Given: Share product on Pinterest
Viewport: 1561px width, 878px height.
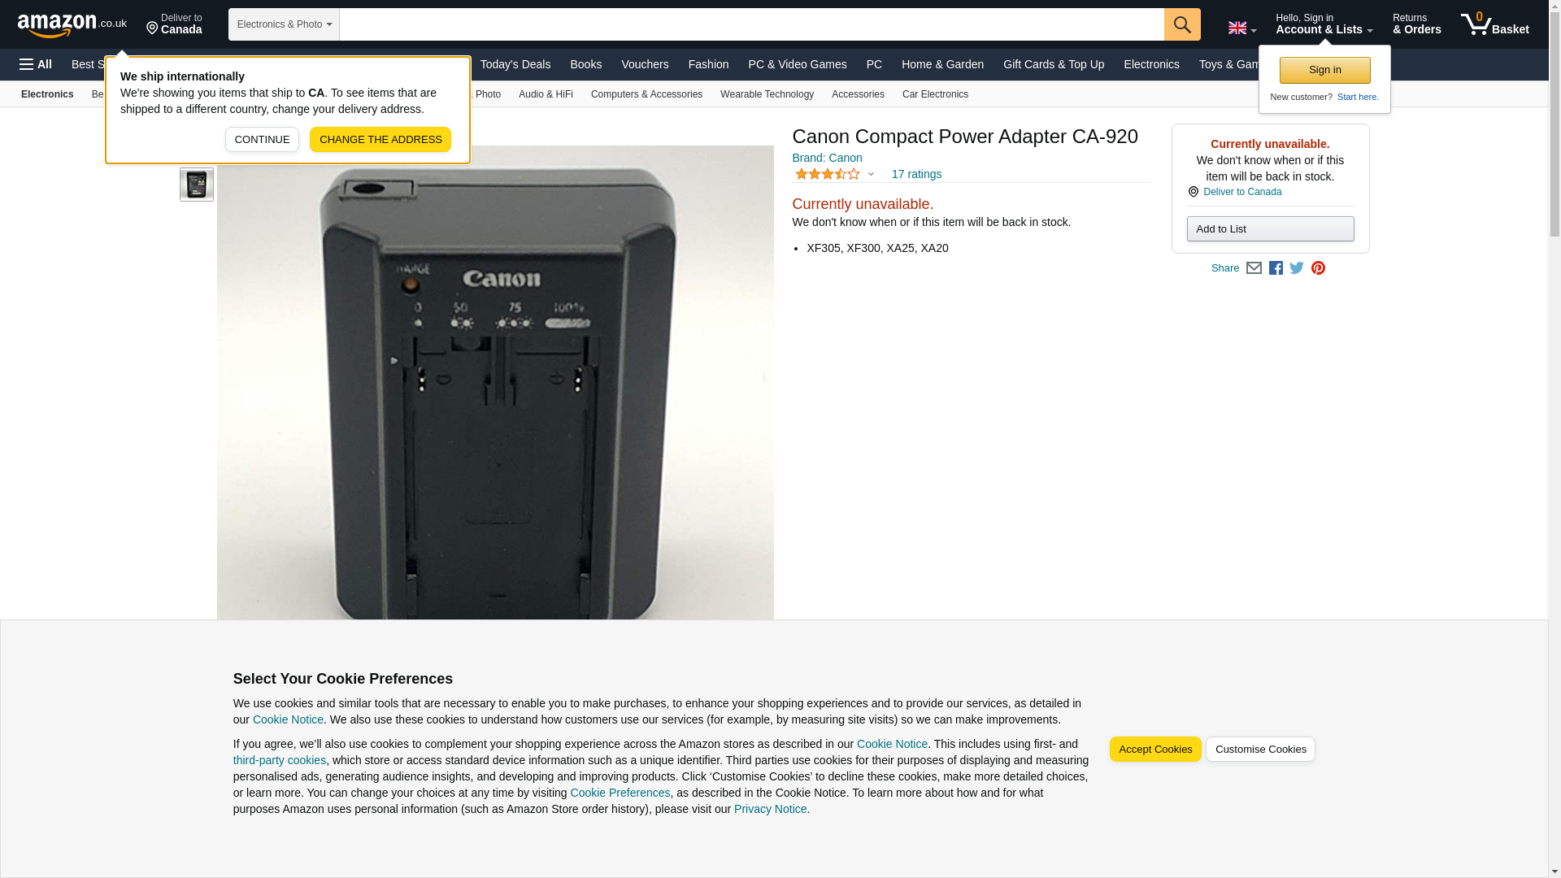Looking at the screenshot, I should pos(1318,268).
